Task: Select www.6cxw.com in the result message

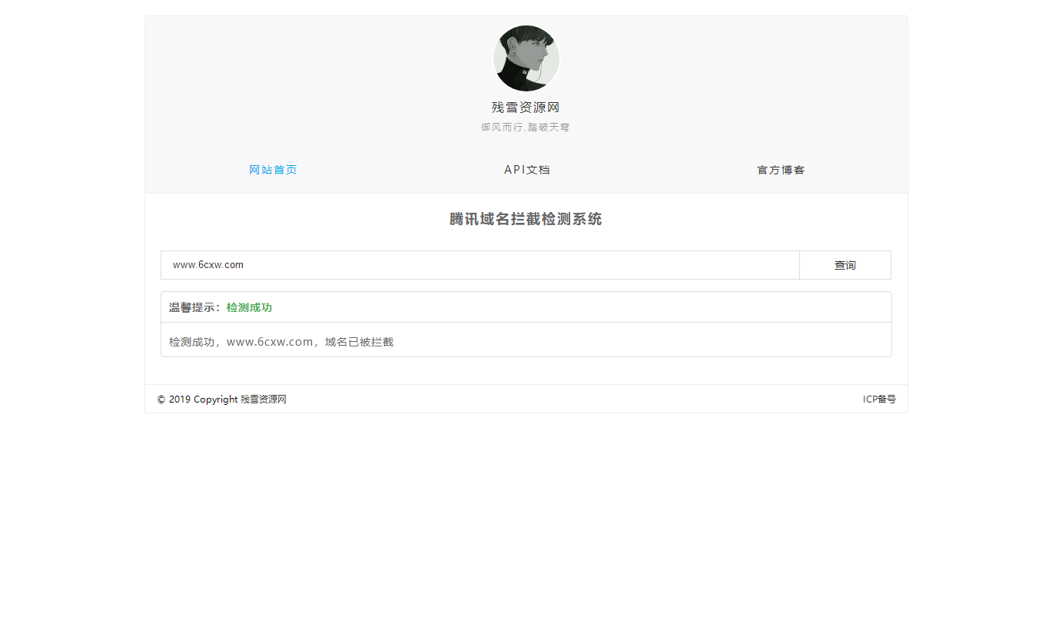Action: tap(270, 342)
